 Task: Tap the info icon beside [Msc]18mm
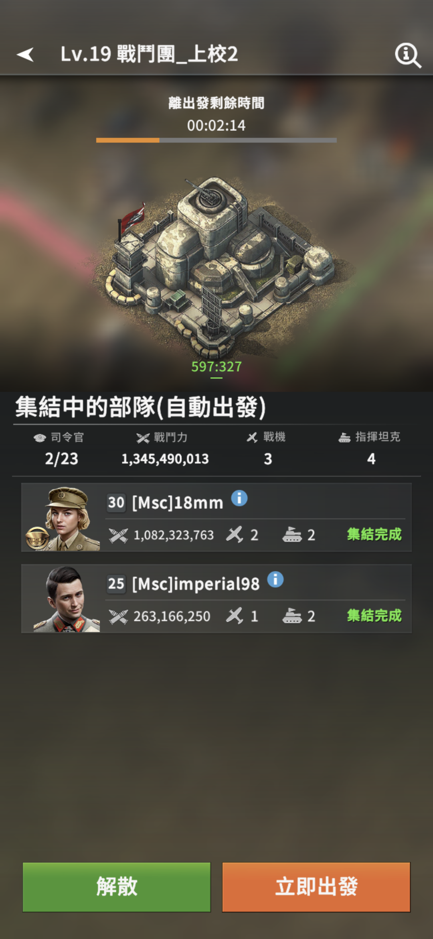tap(239, 498)
